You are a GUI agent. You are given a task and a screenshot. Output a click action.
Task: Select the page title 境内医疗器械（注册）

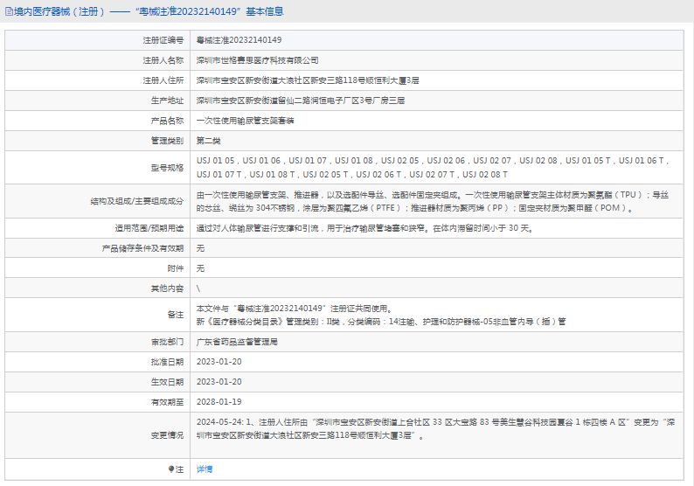(x=59, y=11)
